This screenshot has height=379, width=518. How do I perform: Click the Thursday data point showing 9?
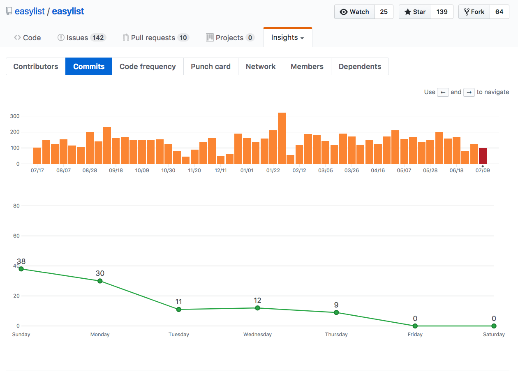(x=336, y=312)
